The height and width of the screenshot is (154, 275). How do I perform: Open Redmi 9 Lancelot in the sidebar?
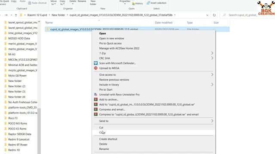(x=19, y=139)
